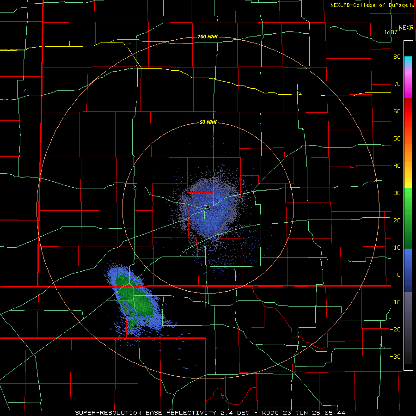Click the 'KDDC 23 JUN 25 05:44' timestamp
Viewport: 416px width, 416px height.
304,413
